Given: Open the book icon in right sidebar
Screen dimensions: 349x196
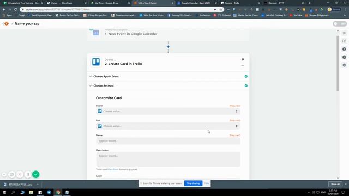Looking at the screenshot, I should pyautogui.click(x=344, y=41).
